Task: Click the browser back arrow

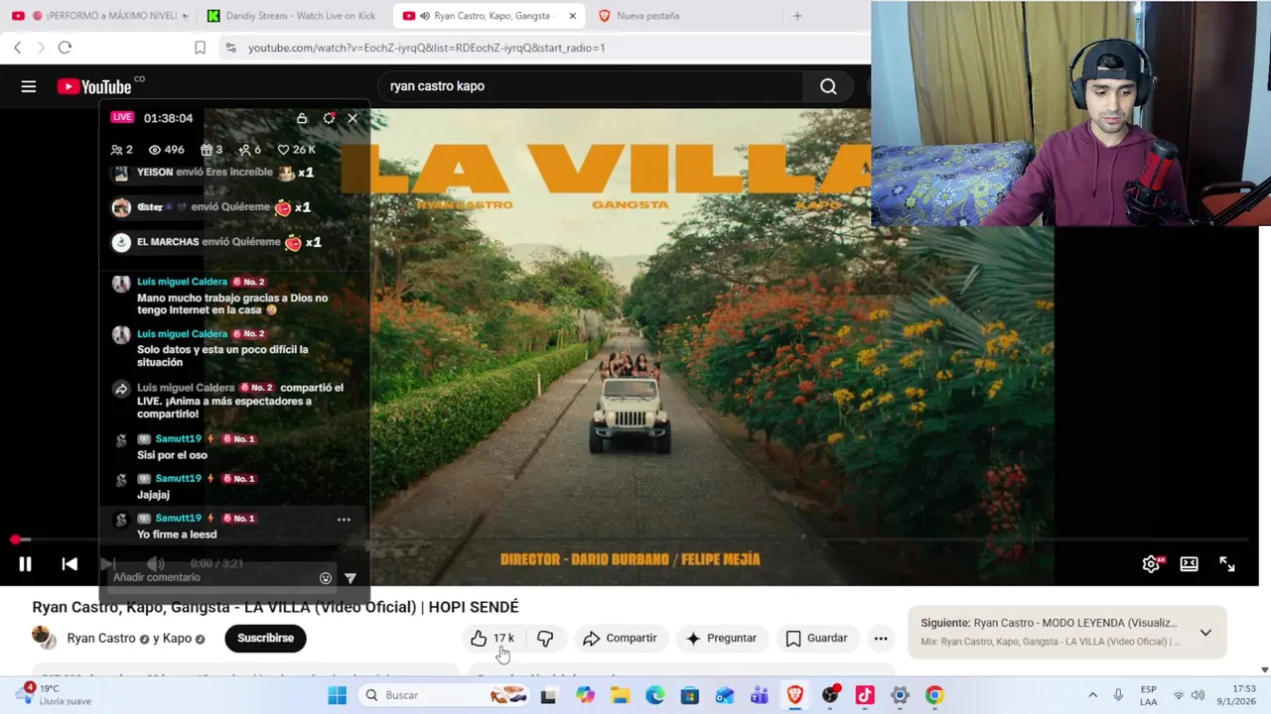Action: point(18,48)
